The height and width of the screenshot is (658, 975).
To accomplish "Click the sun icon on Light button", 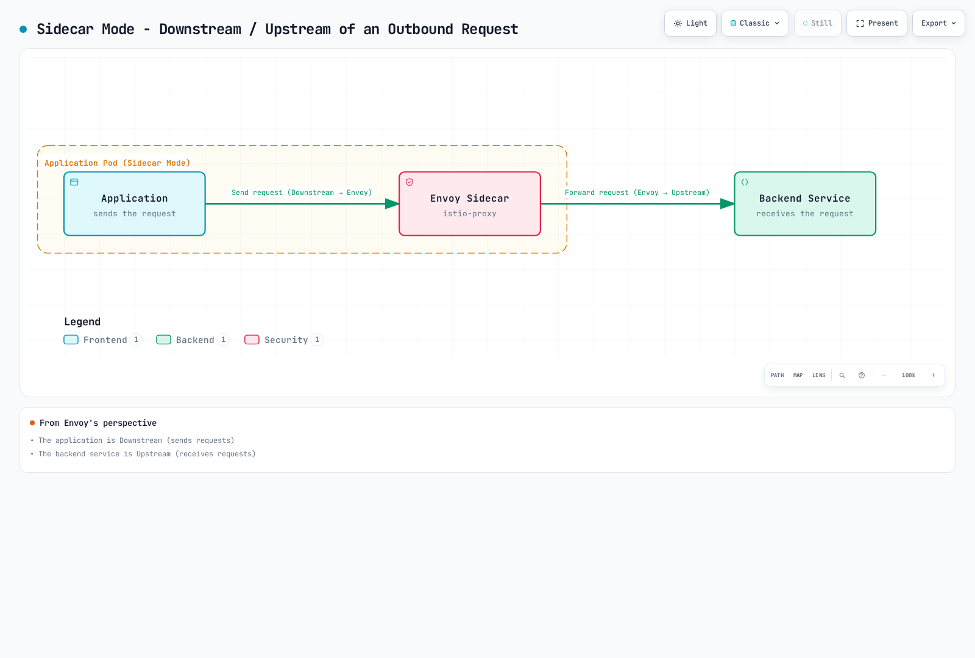I will point(678,23).
